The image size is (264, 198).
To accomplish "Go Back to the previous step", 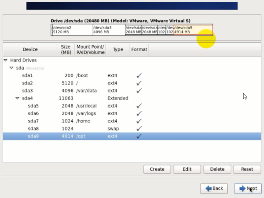I will tap(214, 188).
